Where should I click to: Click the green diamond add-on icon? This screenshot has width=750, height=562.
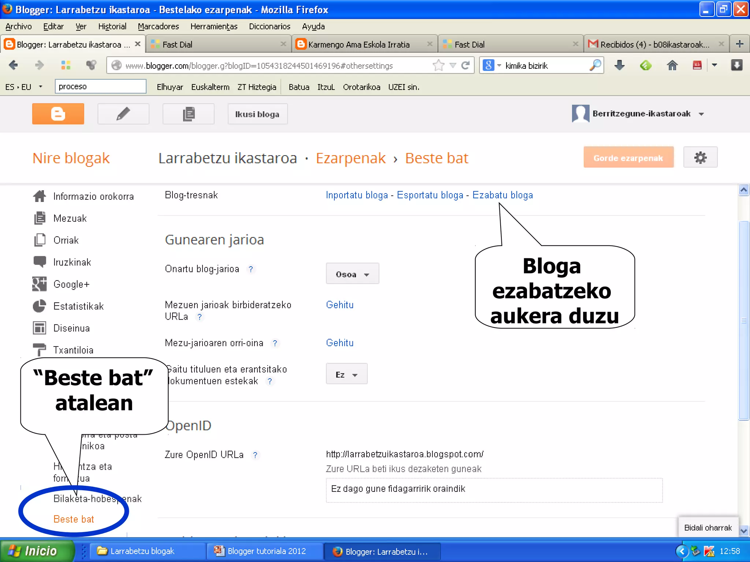pos(646,65)
